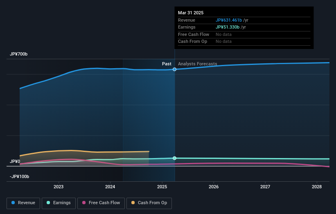Click the Earnings row label in tooltip
336x214 pixels.
click(x=187, y=27)
